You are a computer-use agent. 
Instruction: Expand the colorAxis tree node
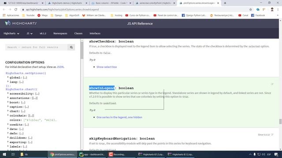coord(8,115)
